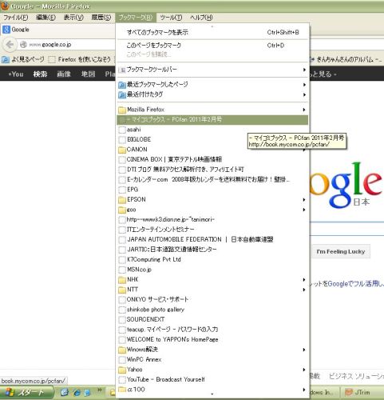Image resolution: width=384 pixels, height=400 pixels.
Task: Open the E-カレンダー.com bookmark
Action: [212, 179]
